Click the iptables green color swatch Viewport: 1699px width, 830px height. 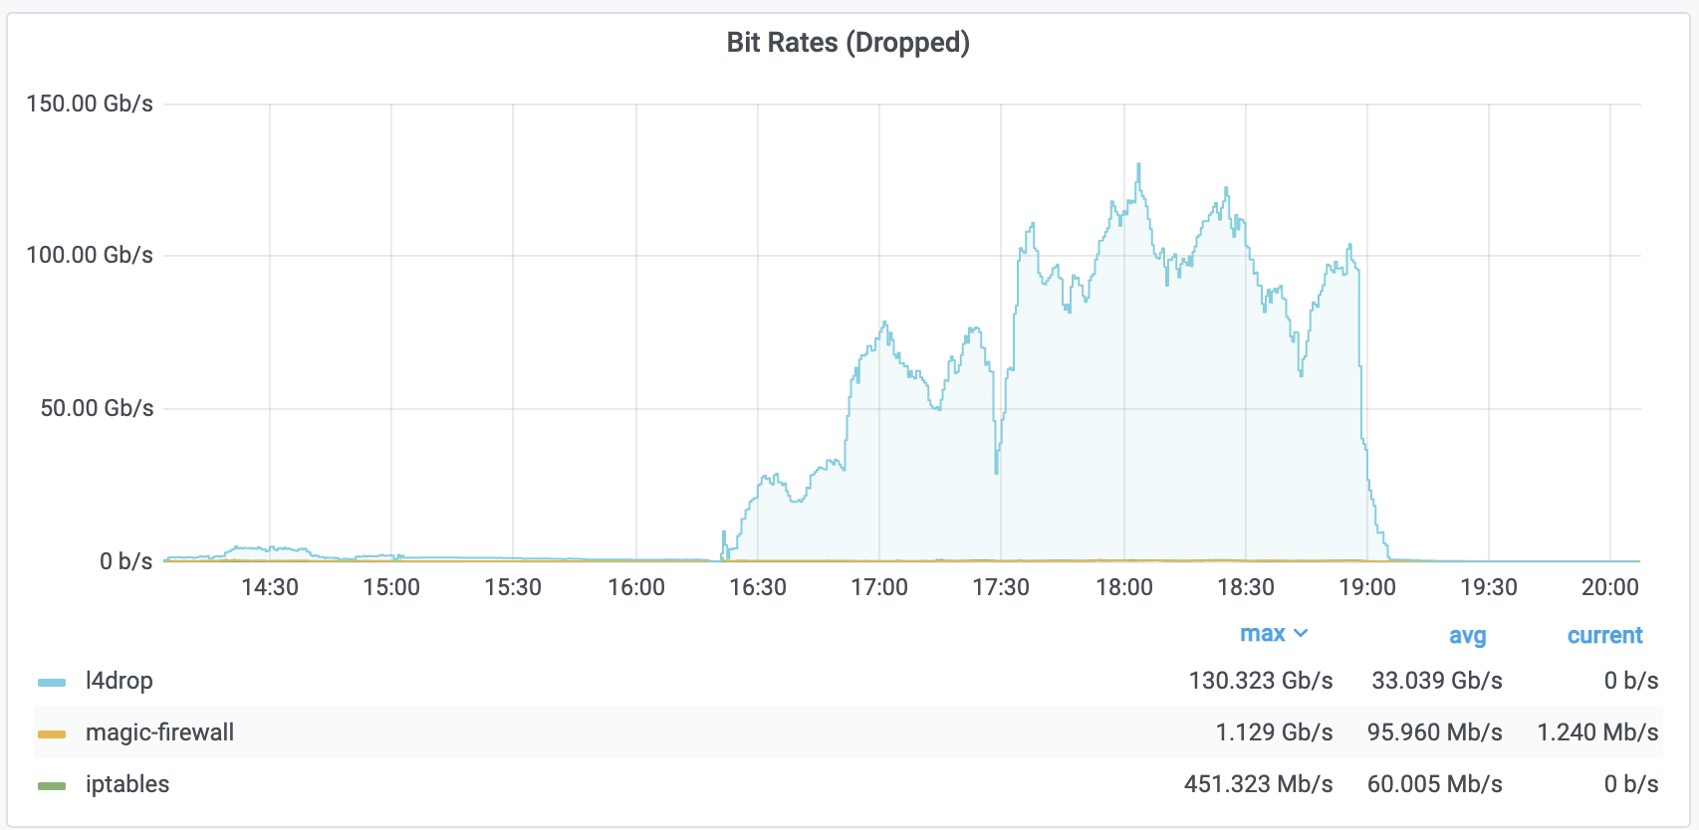(52, 786)
